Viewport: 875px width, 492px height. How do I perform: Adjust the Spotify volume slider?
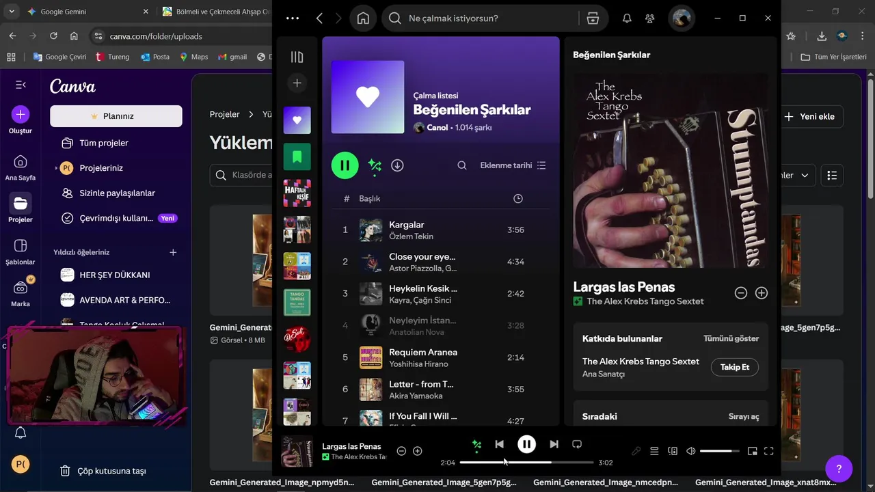719,452
